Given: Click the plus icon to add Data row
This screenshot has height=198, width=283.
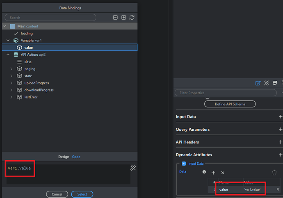Looking at the screenshot, I should coord(213,173).
